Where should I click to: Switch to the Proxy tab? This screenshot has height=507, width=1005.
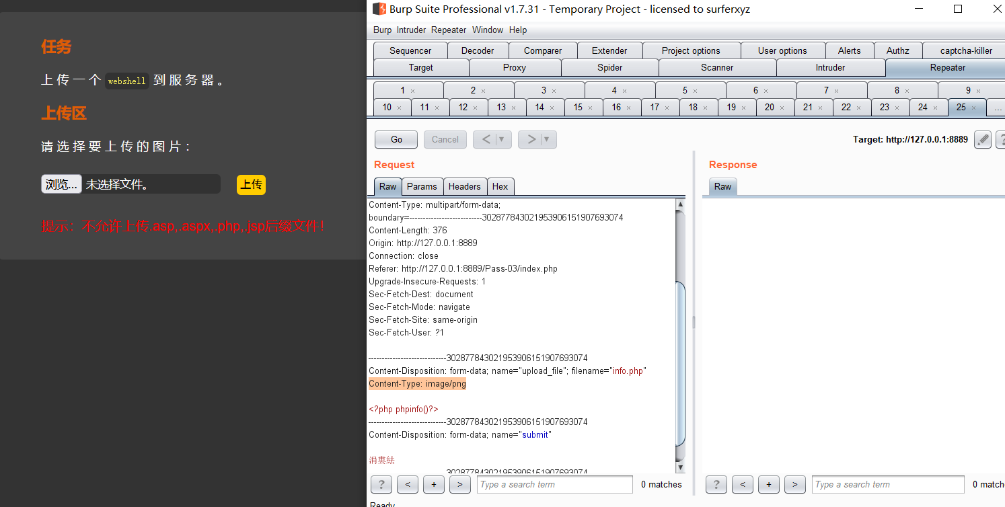515,67
